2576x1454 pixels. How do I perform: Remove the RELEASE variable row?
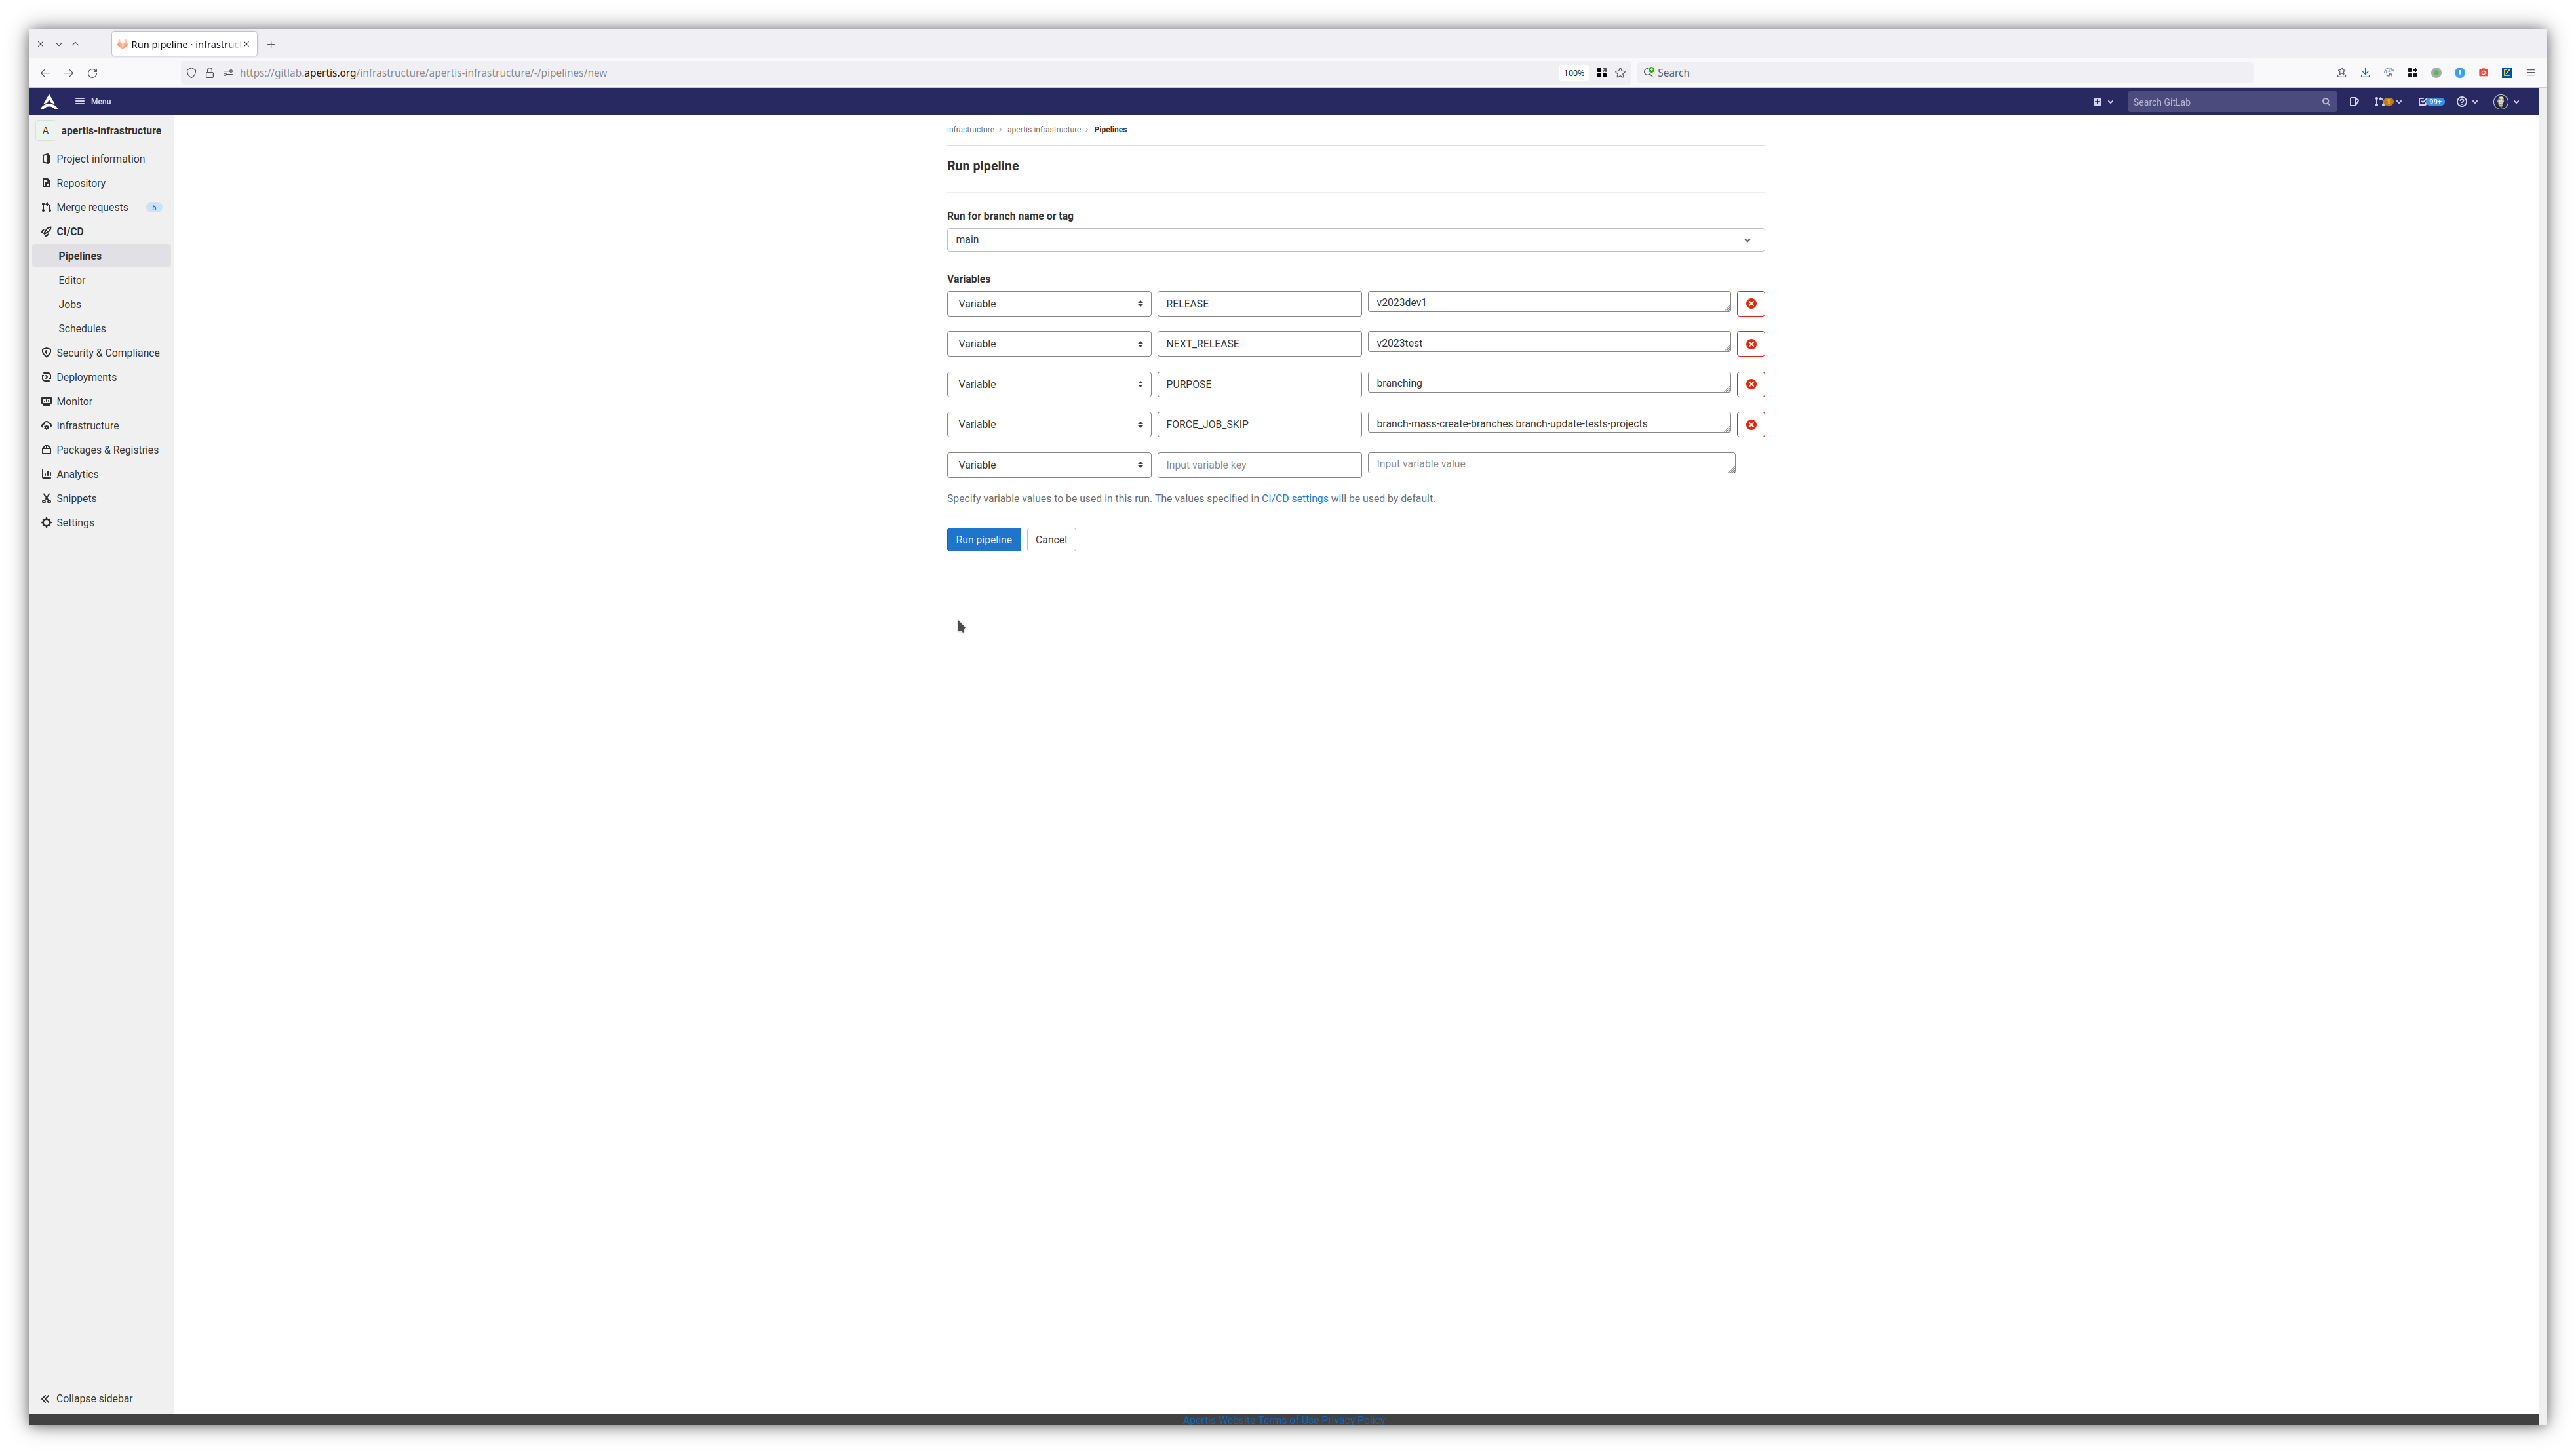1750,304
